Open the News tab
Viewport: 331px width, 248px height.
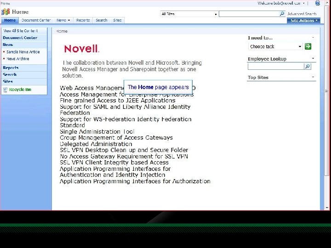(x=61, y=20)
